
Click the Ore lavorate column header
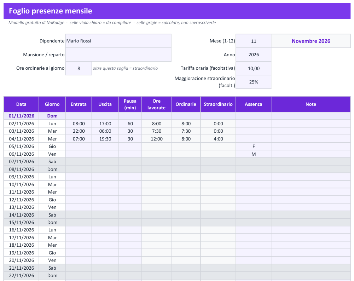(x=156, y=104)
